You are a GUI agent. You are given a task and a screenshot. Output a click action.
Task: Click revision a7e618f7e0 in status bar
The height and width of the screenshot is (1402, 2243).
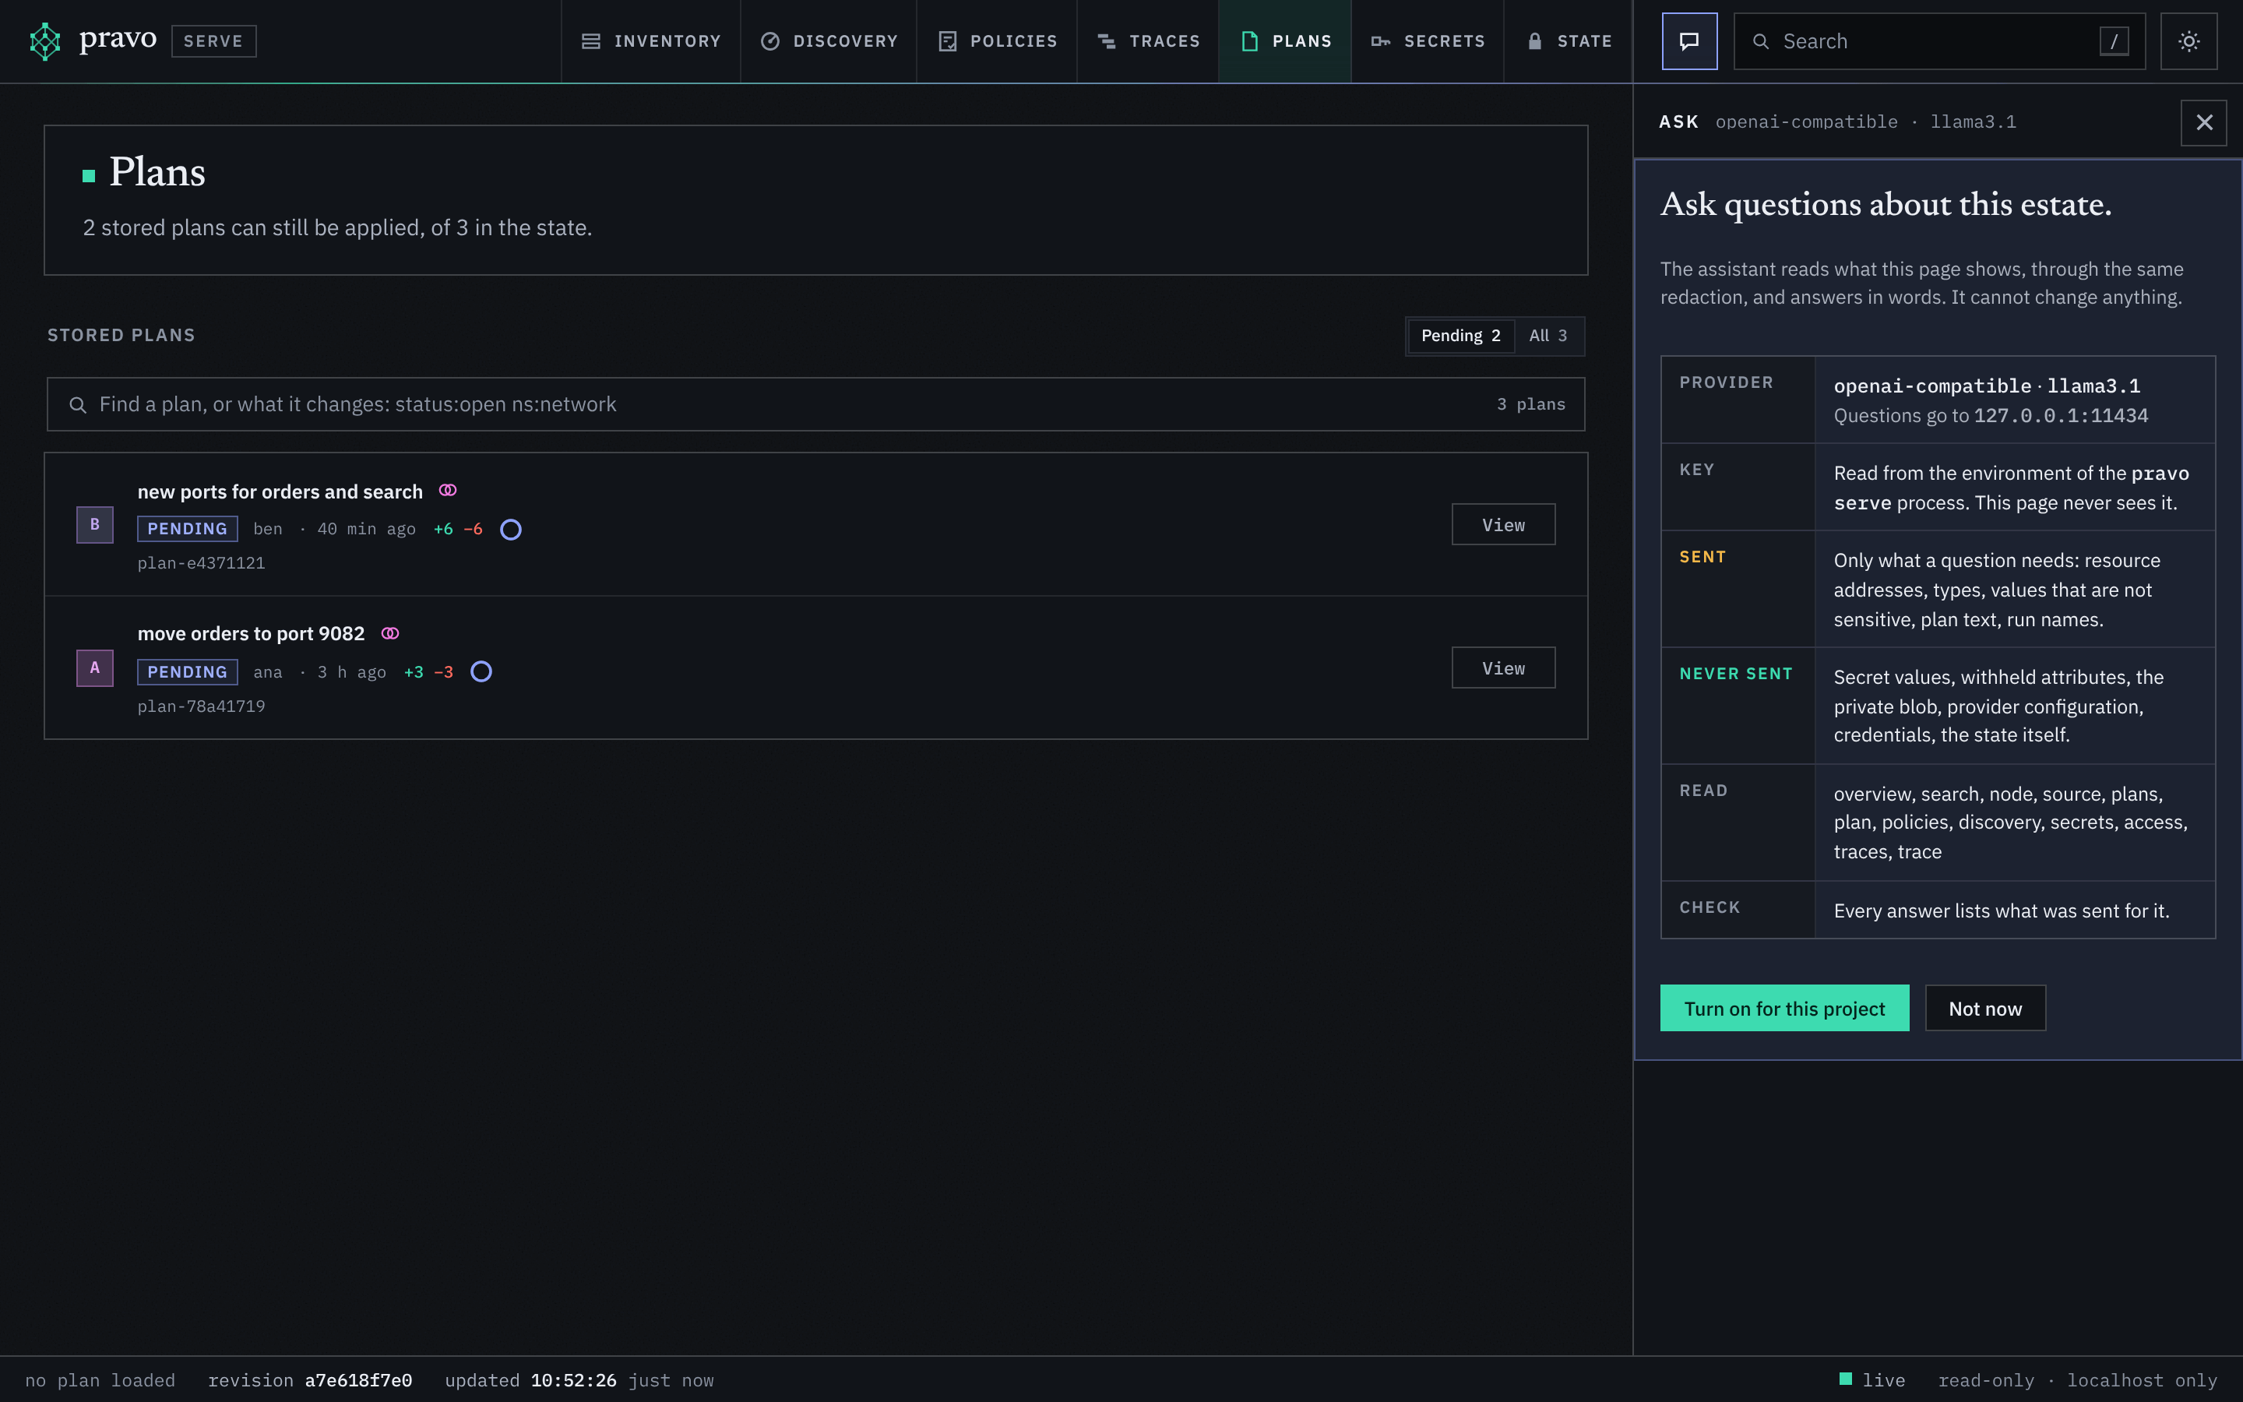tap(311, 1381)
